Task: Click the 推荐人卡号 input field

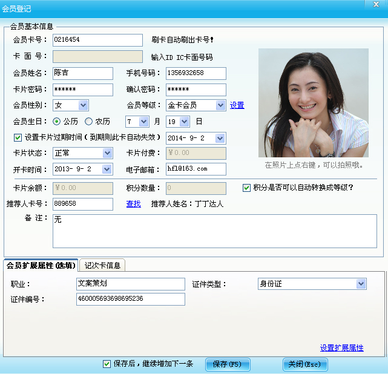Action: [x=83, y=204]
